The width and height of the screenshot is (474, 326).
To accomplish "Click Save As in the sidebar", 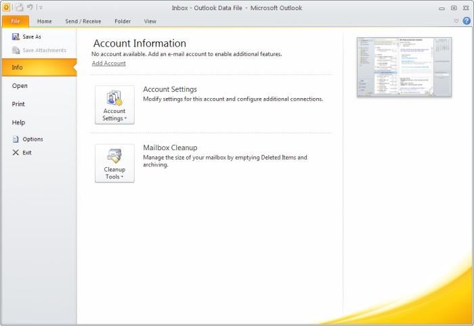I will point(26,37).
